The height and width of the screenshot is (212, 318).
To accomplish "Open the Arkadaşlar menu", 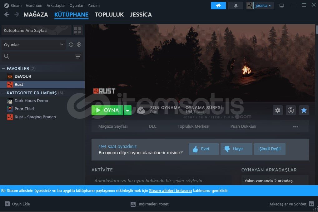I will coord(56,6).
